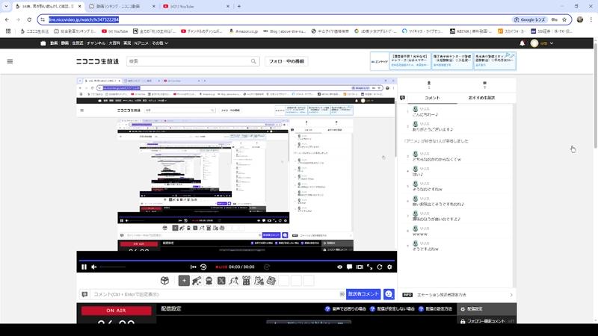The width and height of the screenshot is (598, 336).
Task: Open the gift box icon below player
Action: click(164, 281)
